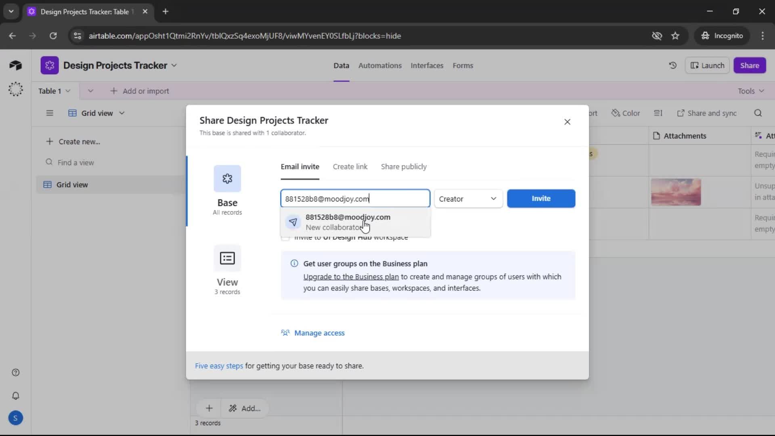The width and height of the screenshot is (775, 436).
Task: Click the row height icon
Action: (x=658, y=113)
